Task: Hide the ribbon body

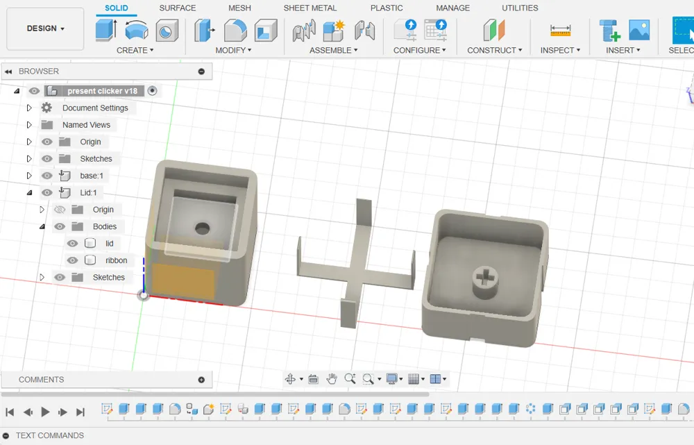Action: coord(72,260)
